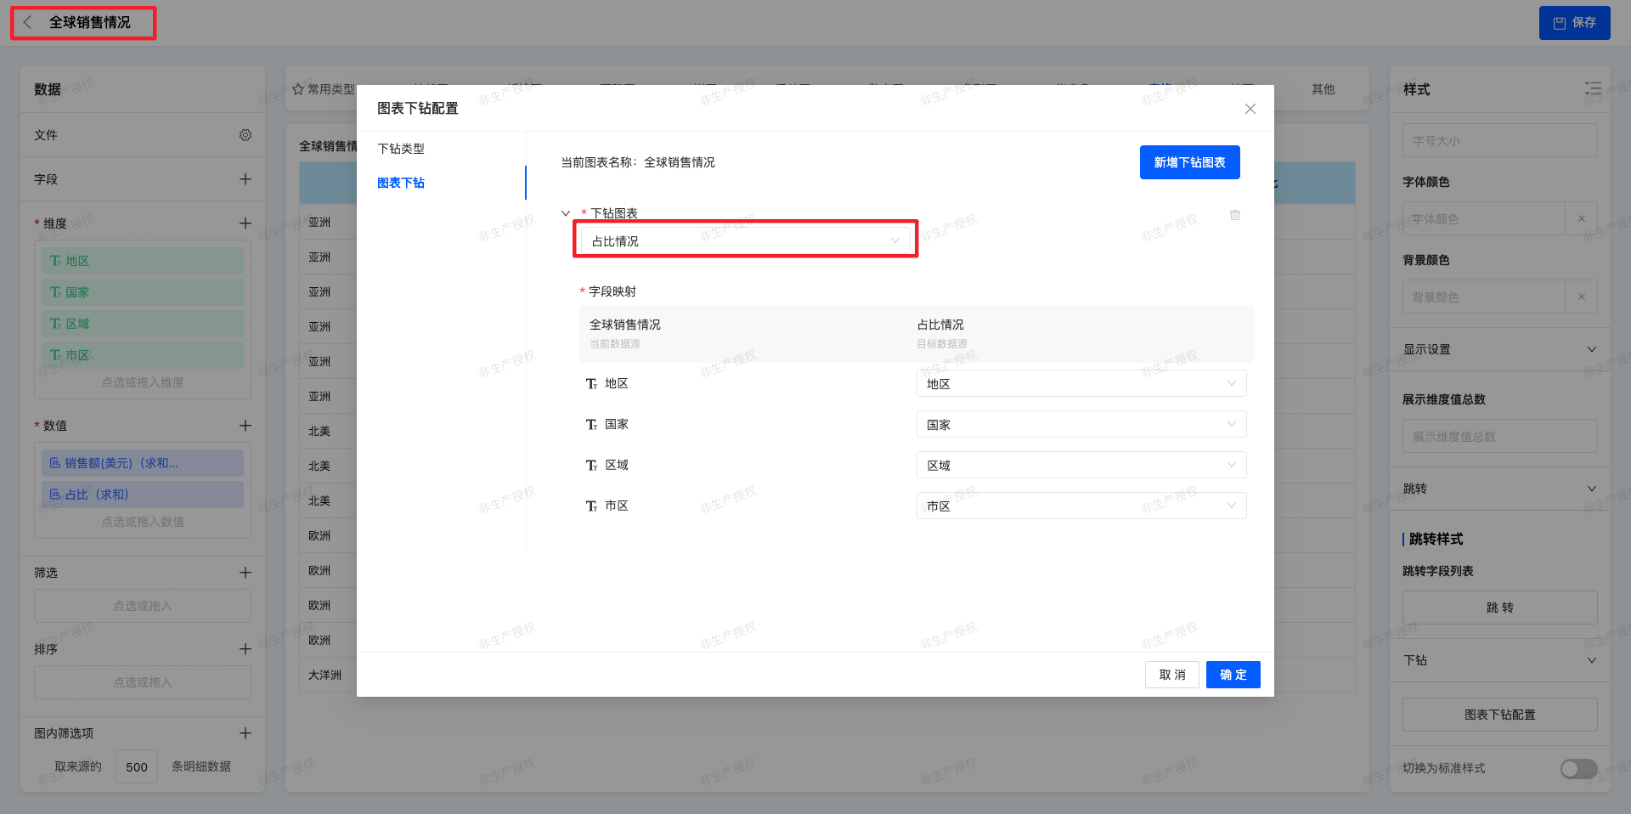Click the 新增下钻图表 button
1631x814 pixels.
point(1189,162)
